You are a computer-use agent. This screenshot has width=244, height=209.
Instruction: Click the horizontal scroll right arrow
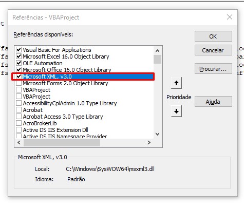(148, 142)
